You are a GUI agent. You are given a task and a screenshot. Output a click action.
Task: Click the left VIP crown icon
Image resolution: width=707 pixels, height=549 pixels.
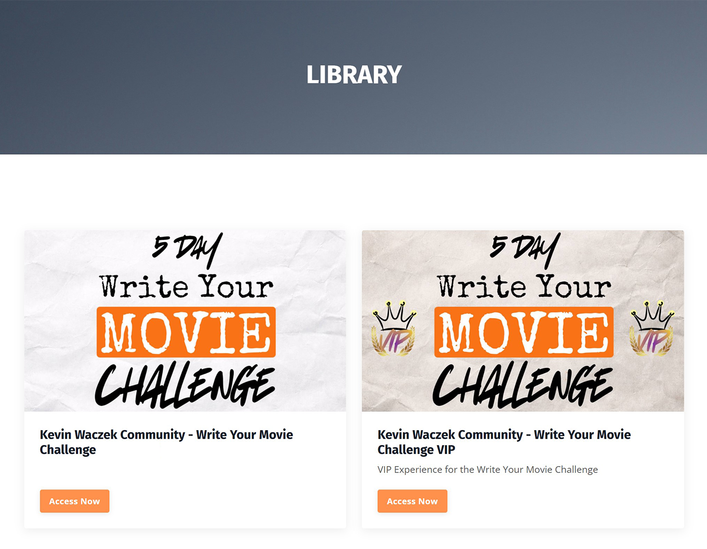click(394, 328)
